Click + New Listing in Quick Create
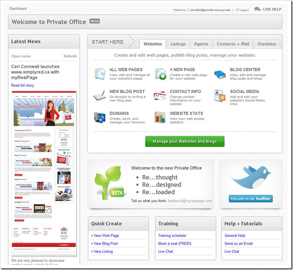The height and width of the screenshot is (270, 293). pos(102,252)
